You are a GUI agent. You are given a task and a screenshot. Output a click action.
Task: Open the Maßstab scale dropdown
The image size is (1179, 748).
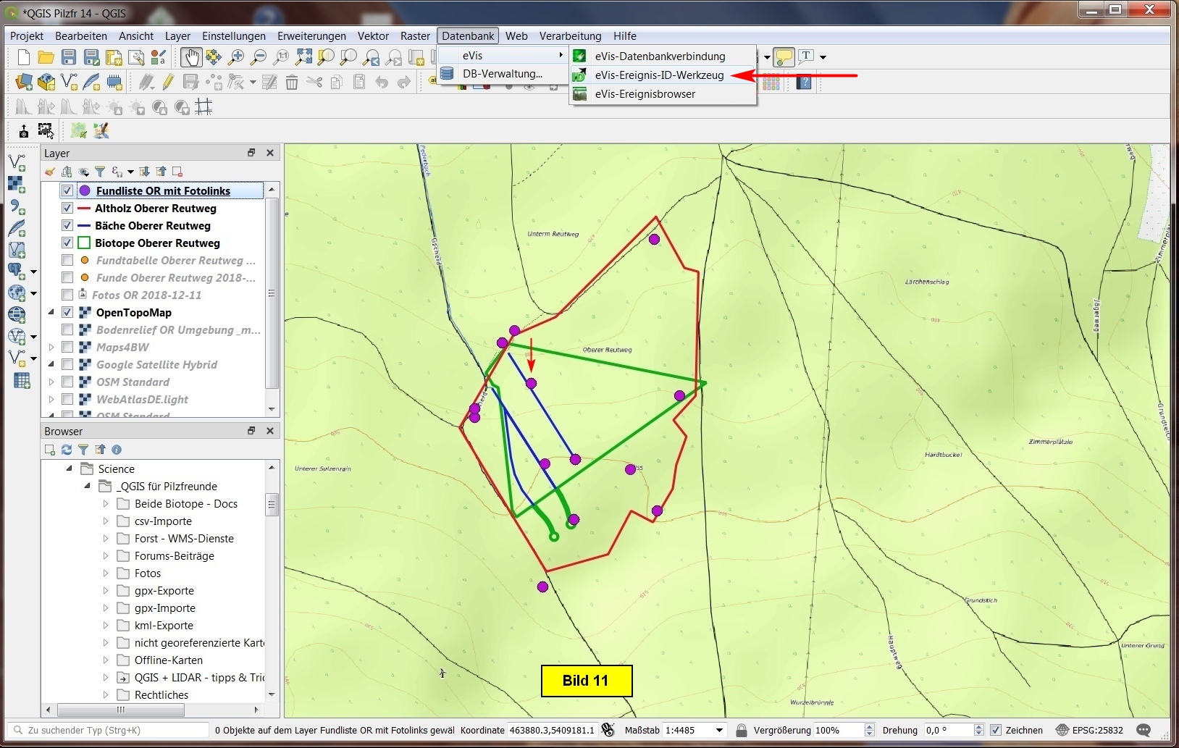point(719,730)
